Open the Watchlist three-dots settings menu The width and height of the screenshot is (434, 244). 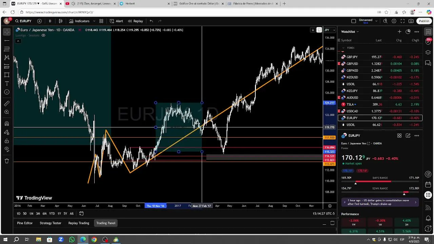(417, 32)
